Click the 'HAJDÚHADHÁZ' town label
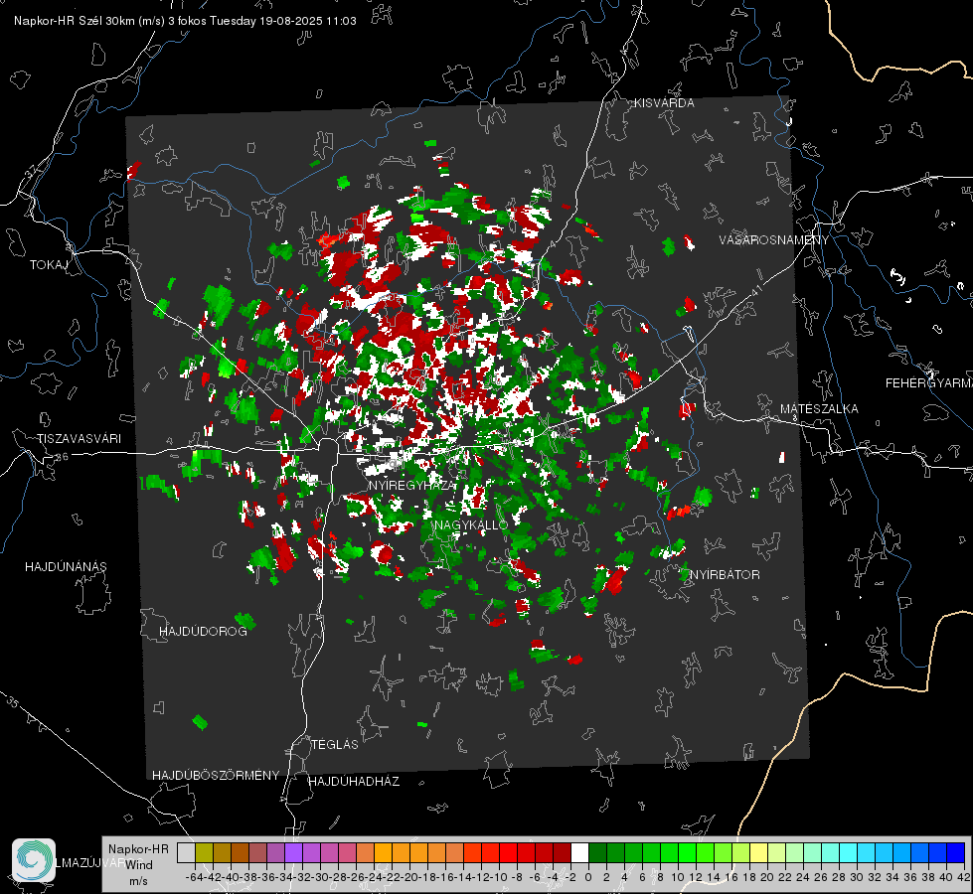The image size is (973, 894). (354, 782)
